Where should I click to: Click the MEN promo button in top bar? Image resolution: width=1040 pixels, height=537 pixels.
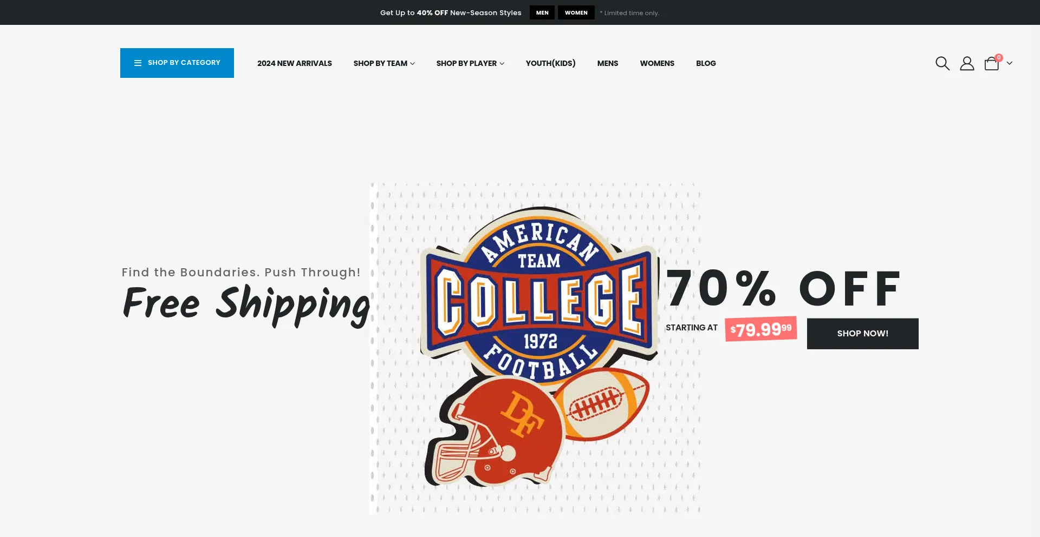coord(542,12)
